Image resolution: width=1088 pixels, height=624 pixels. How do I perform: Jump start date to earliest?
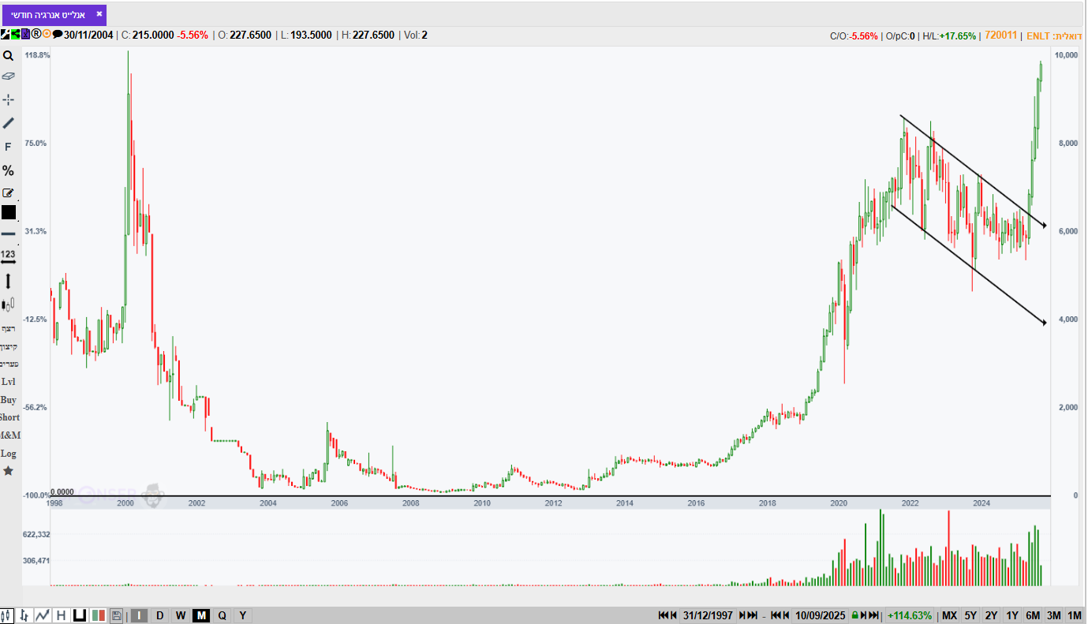pyautogui.click(x=664, y=615)
